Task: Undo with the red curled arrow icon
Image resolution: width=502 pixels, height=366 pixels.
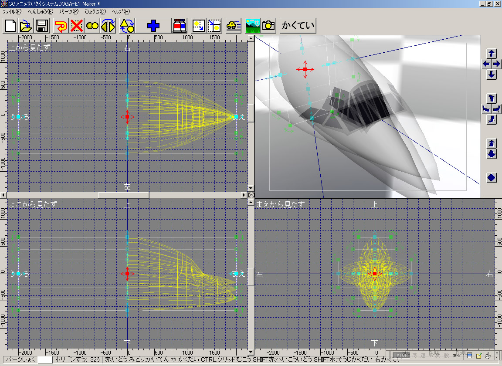Action: point(61,26)
